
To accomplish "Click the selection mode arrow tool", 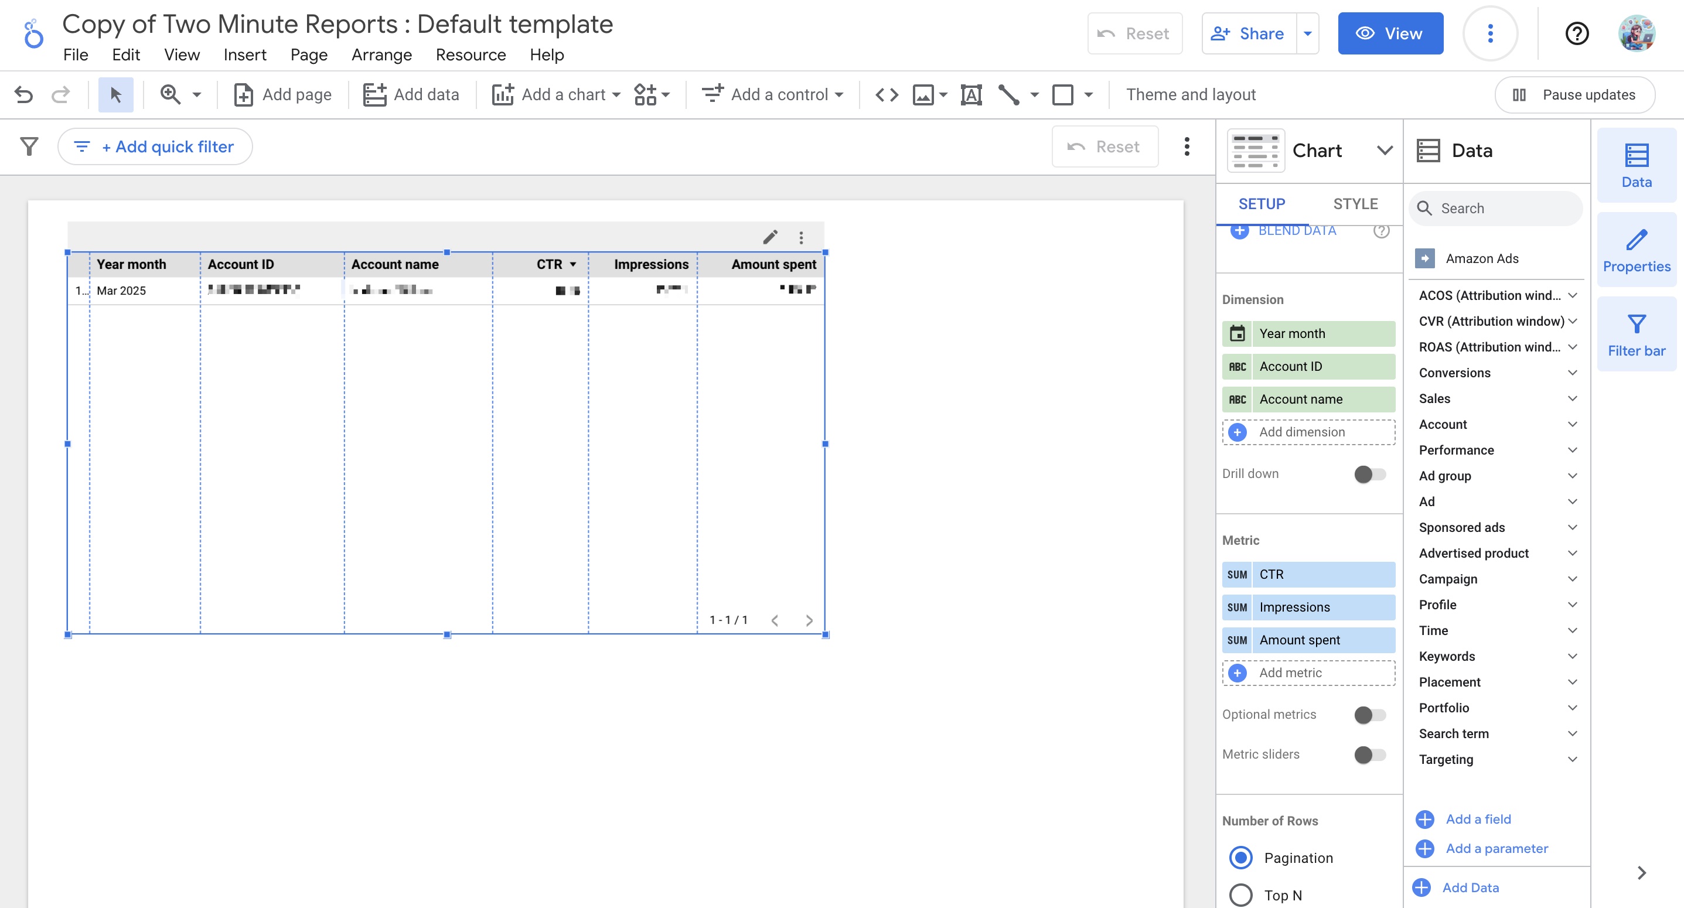I will tap(115, 95).
